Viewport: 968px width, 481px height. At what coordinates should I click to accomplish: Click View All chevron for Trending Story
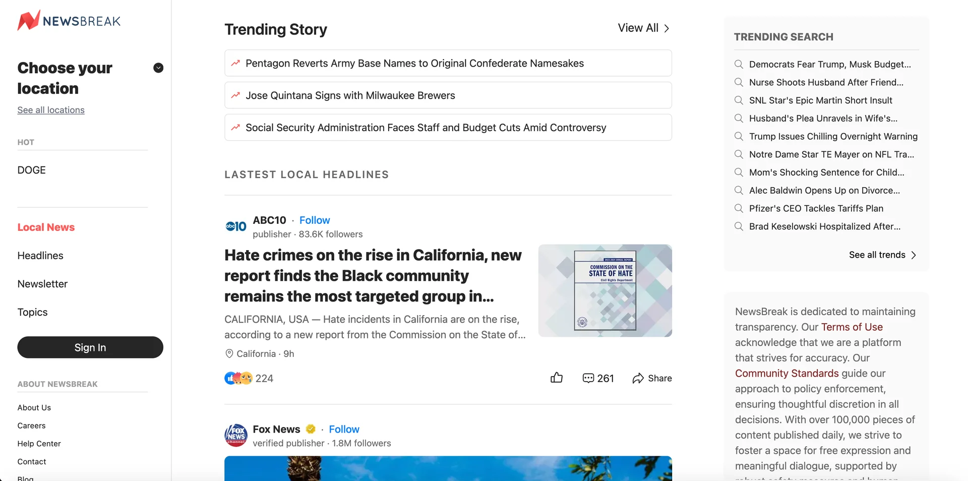tap(667, 28)
